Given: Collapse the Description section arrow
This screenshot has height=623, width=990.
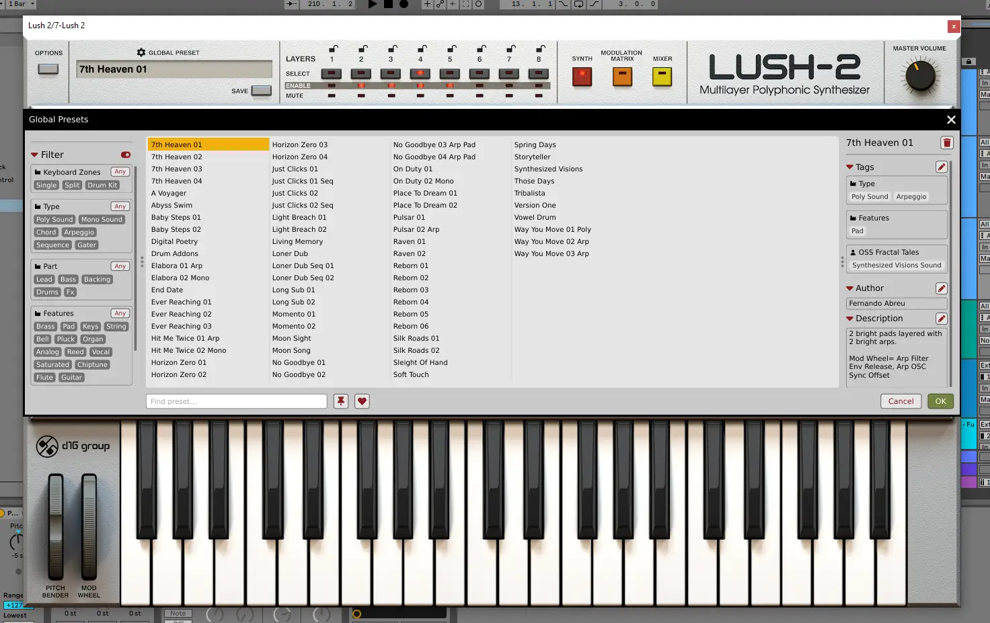Looking at the screenshot, I should (x=849, y=319).
